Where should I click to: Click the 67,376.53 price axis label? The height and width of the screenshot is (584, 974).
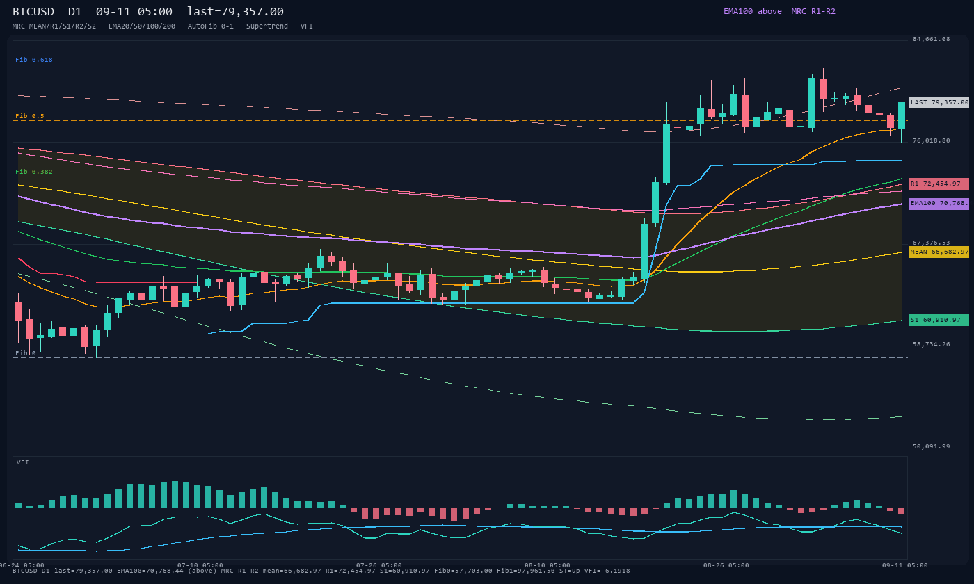[x=931, y=243]
